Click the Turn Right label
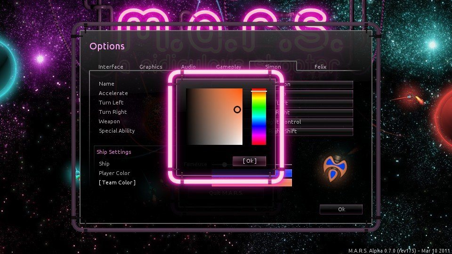 tap(113, 112)
